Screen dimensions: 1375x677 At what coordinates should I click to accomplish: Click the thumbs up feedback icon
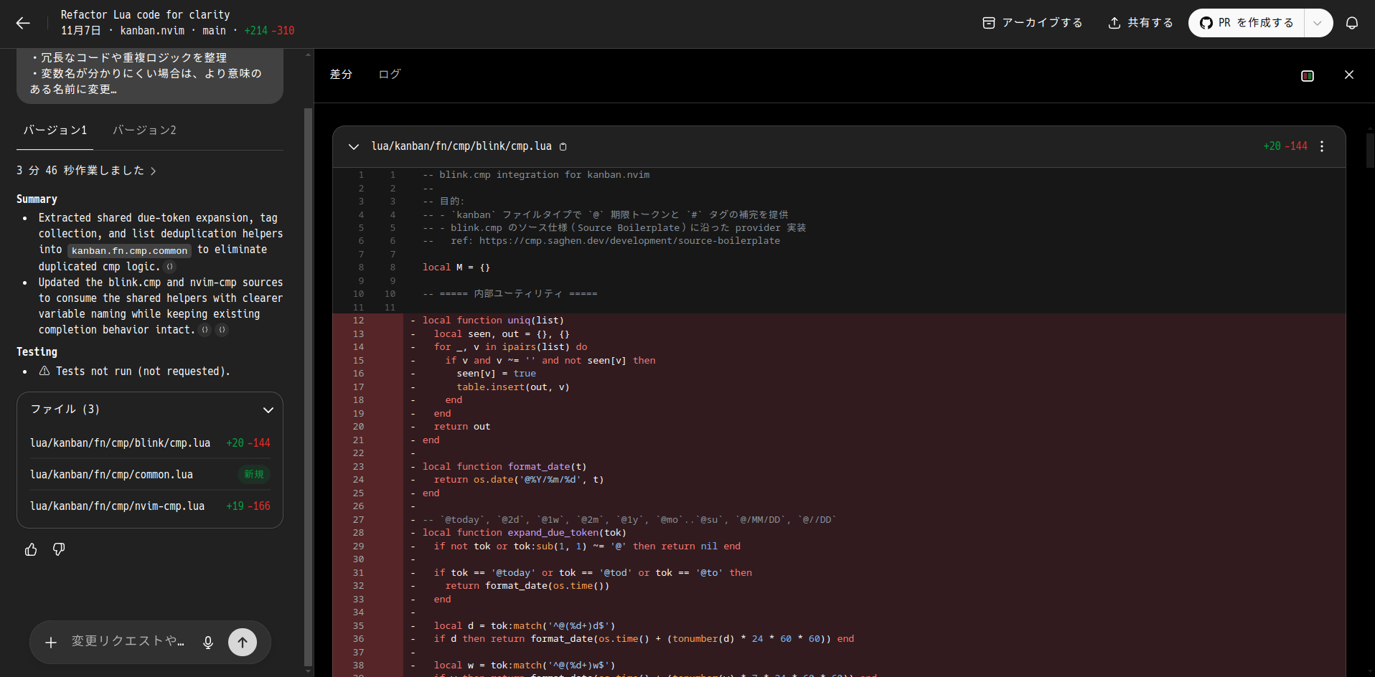point(31,549)
